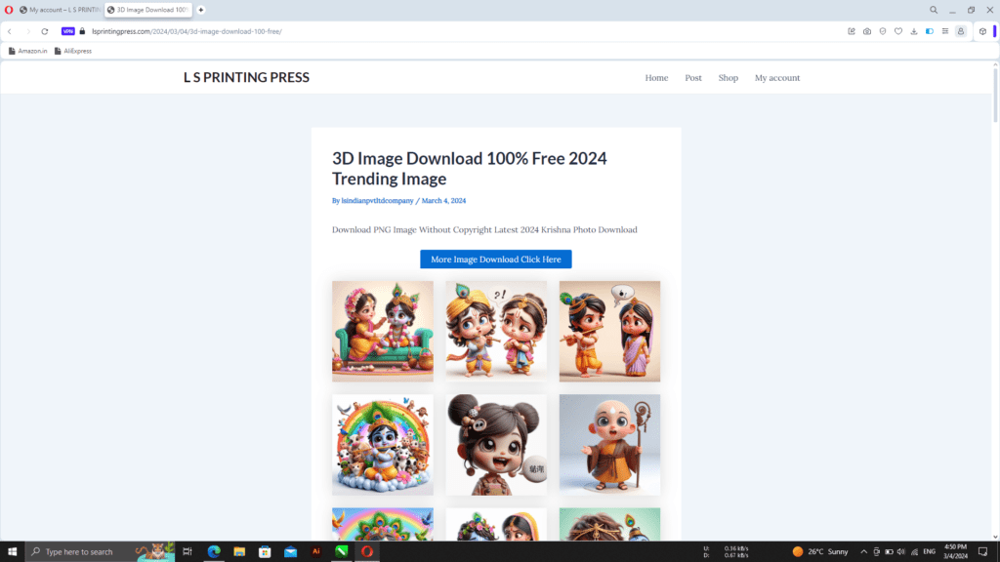Open the Shop menu item

[729, 78]
